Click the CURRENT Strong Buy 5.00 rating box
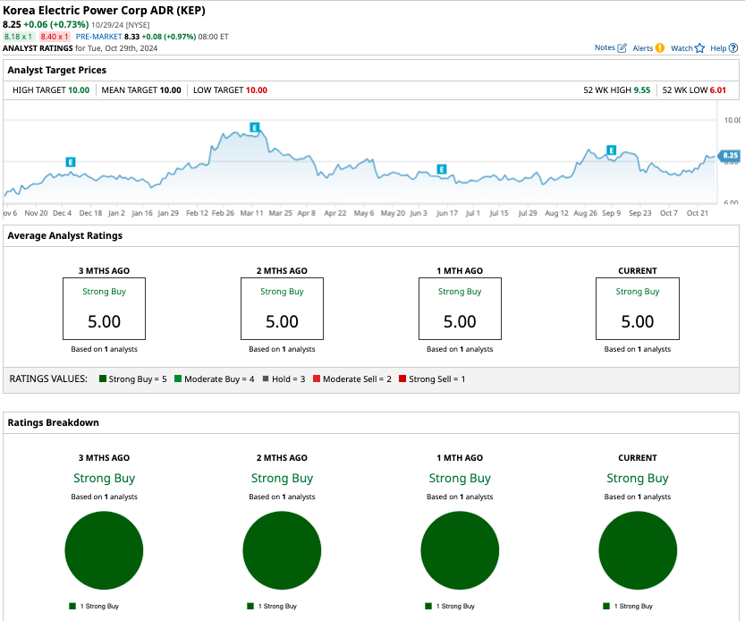The width and height of the screenshot is (745, 621). click(637, 309)
